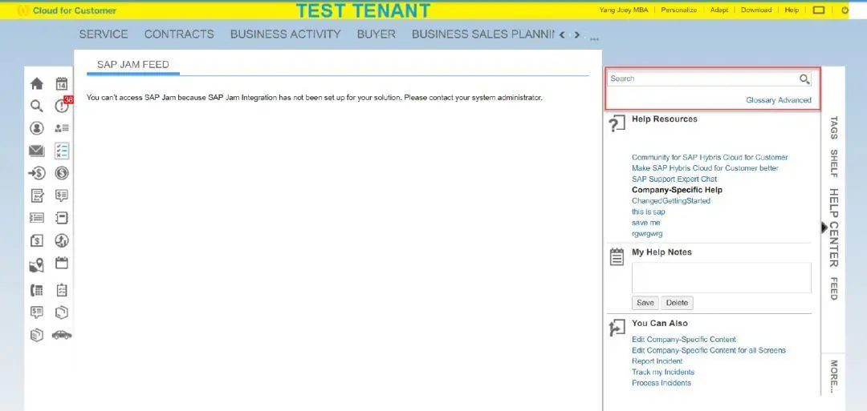Click the magnifier icon in left sidebar
This screenshot has height=411, width=867.
coord(36,106)
